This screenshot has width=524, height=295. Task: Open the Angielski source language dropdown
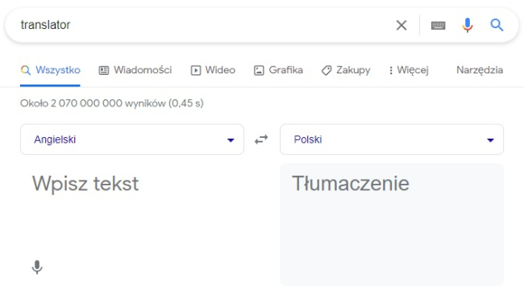click(x=132, y=139)
